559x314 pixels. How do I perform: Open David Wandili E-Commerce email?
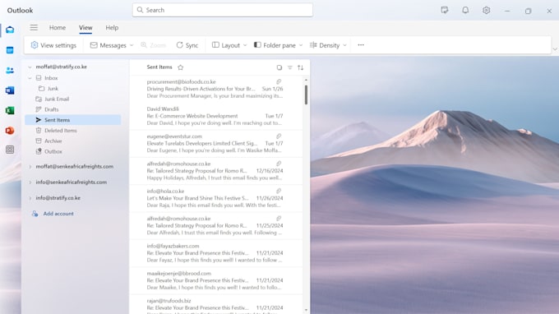(216, 116)
